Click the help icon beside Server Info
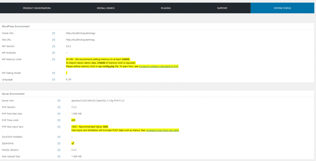The width and height of the screenshot is (316, 161). [59, 101]
